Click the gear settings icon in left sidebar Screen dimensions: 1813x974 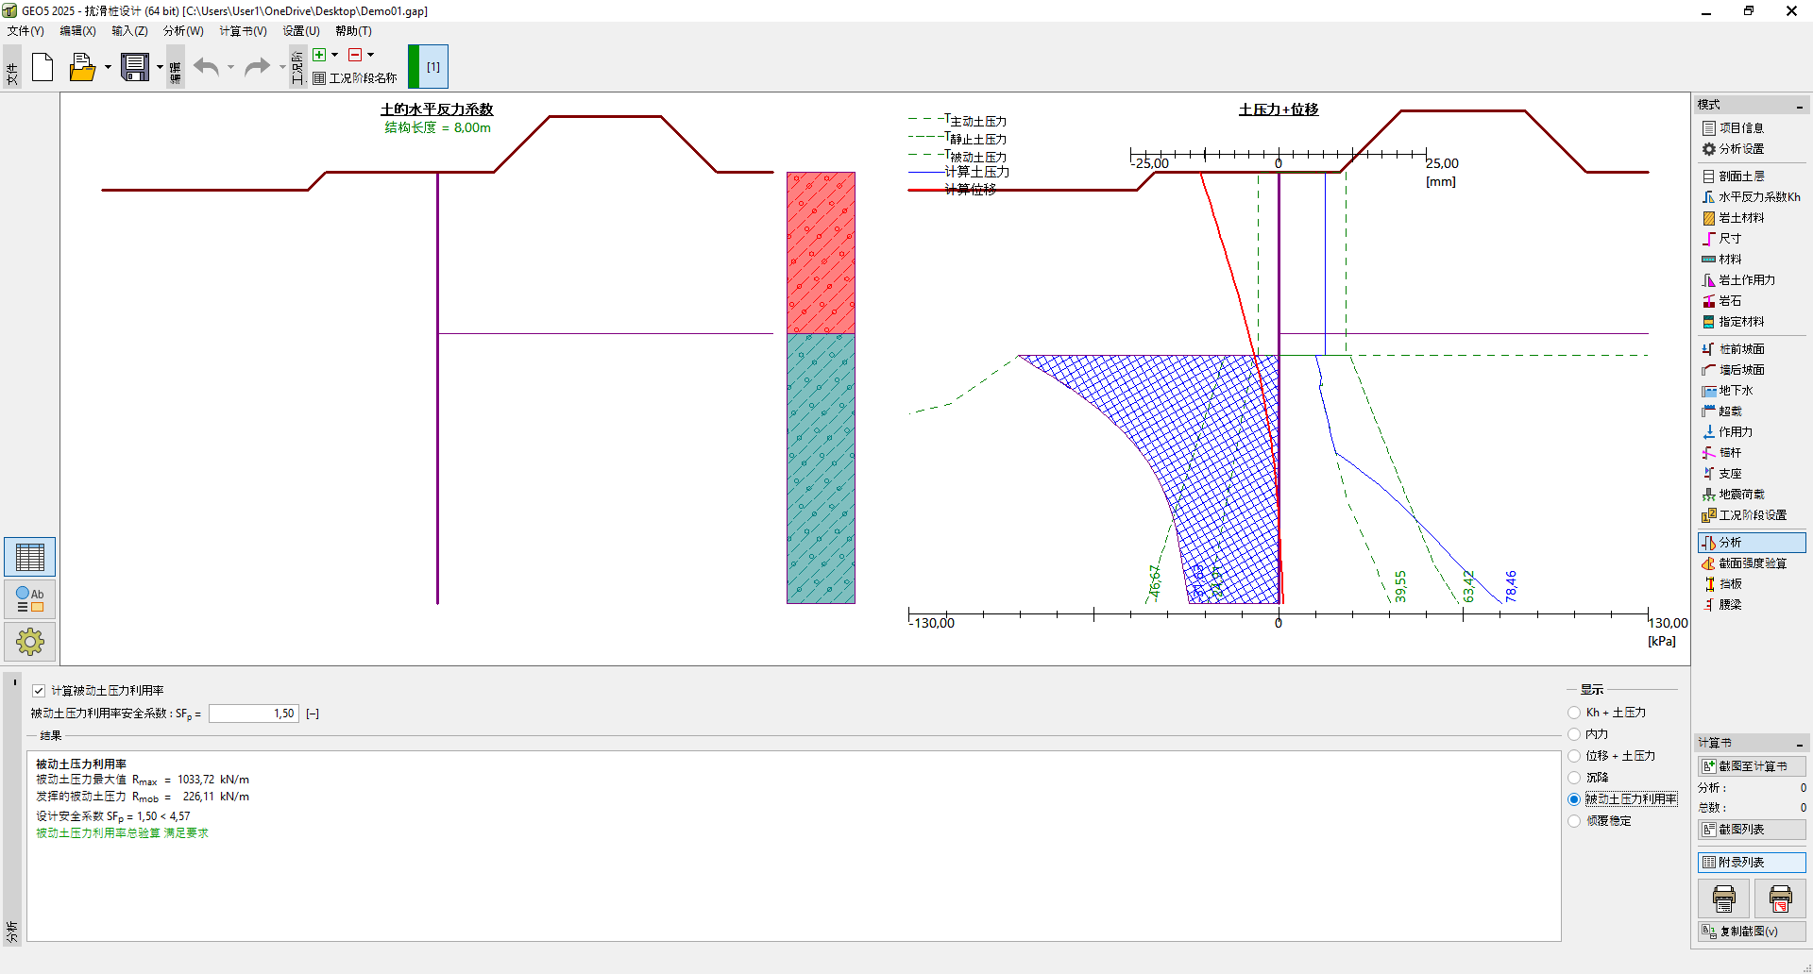coord(30,642)
